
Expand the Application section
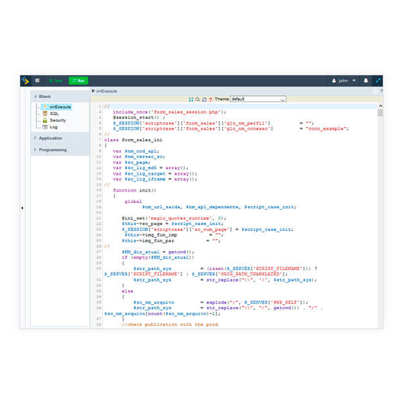pyautogui.click(x=50, y=138)
